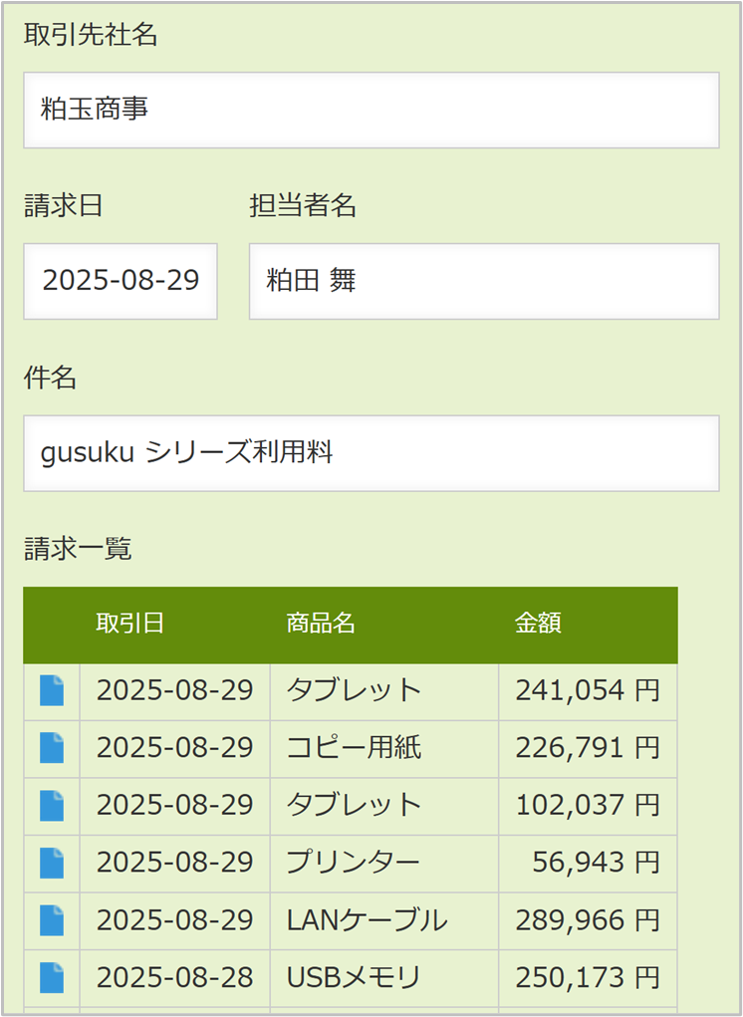Select the USBメモリ product cell
743x1017 pixels.
point(354,977)
